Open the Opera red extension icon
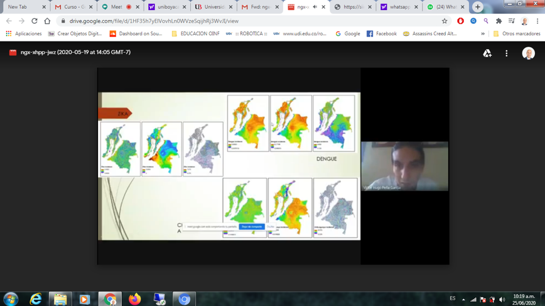545x306 pixels. click(460, 21)
